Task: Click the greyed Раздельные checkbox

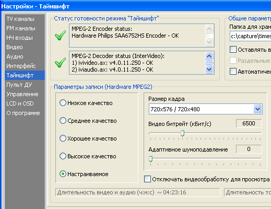Action: pos(233,61)
